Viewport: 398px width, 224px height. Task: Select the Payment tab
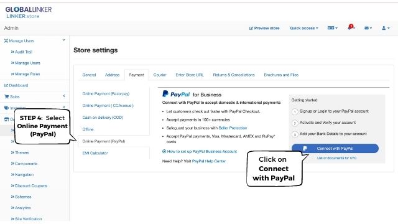tap(137, 75)
